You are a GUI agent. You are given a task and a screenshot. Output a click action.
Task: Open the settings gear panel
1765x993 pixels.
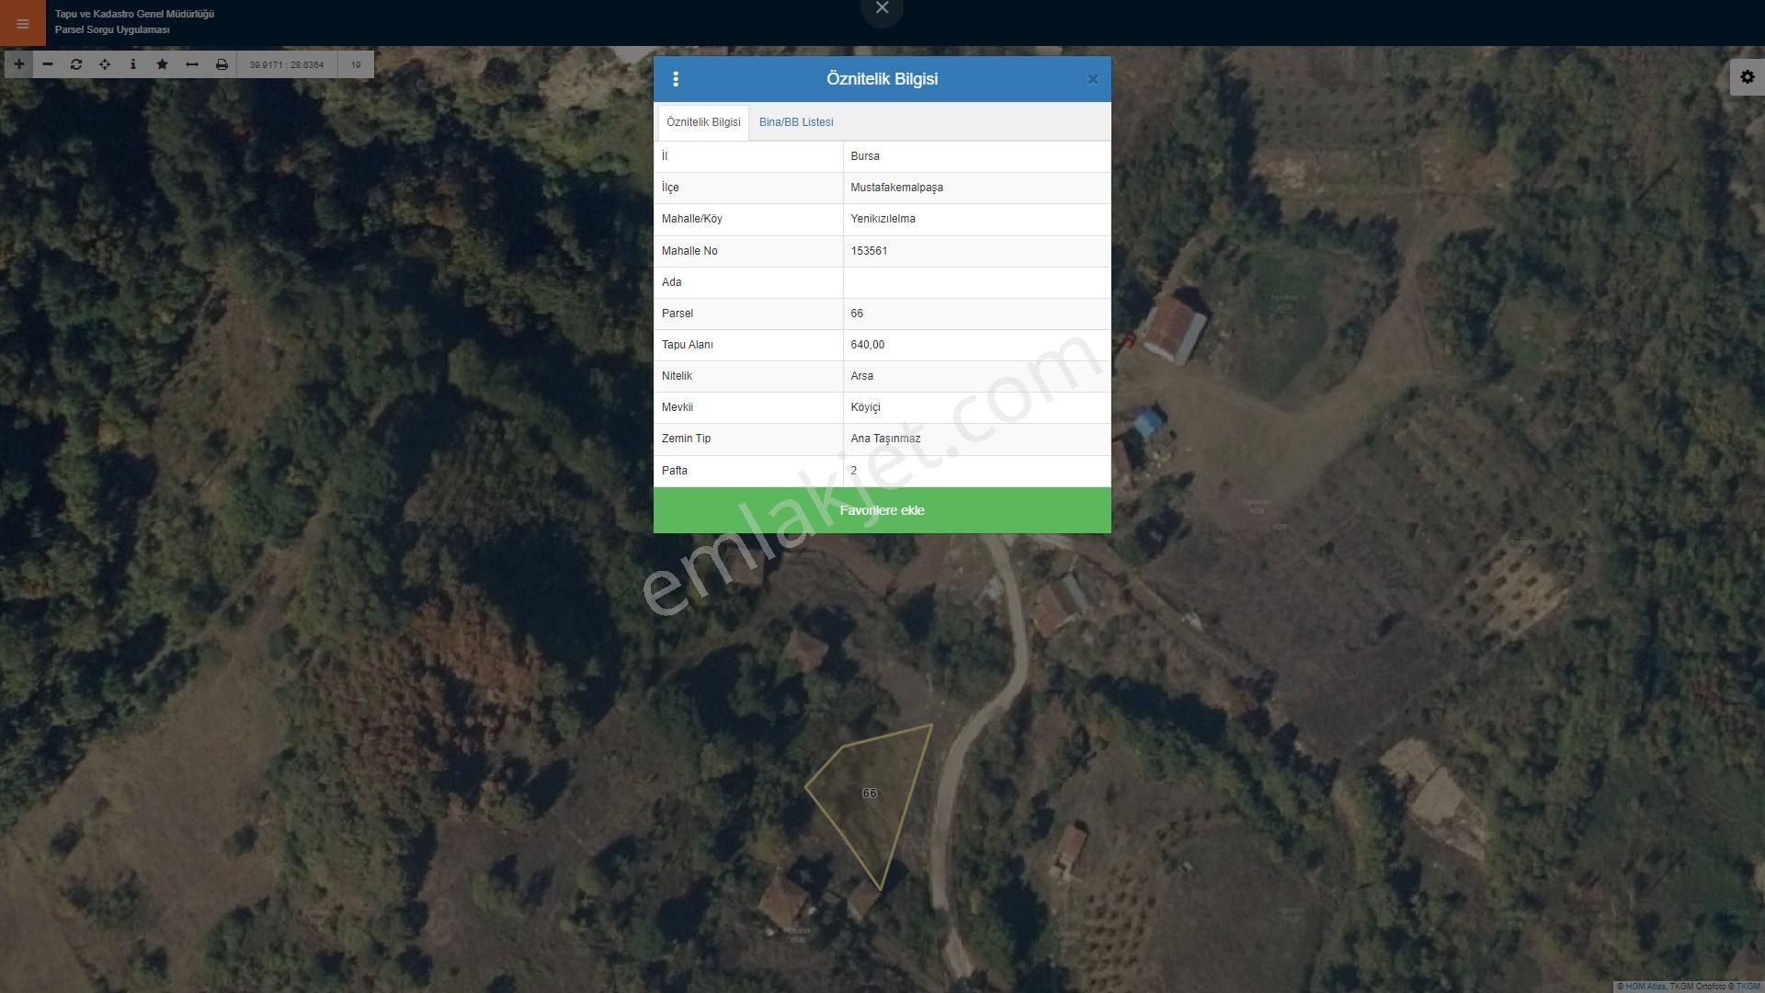[x=1746, y=76]
